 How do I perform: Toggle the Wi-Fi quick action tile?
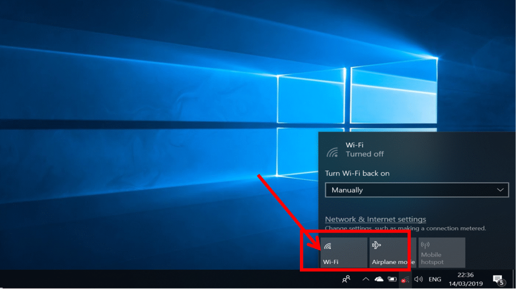(x=344, y=253)
